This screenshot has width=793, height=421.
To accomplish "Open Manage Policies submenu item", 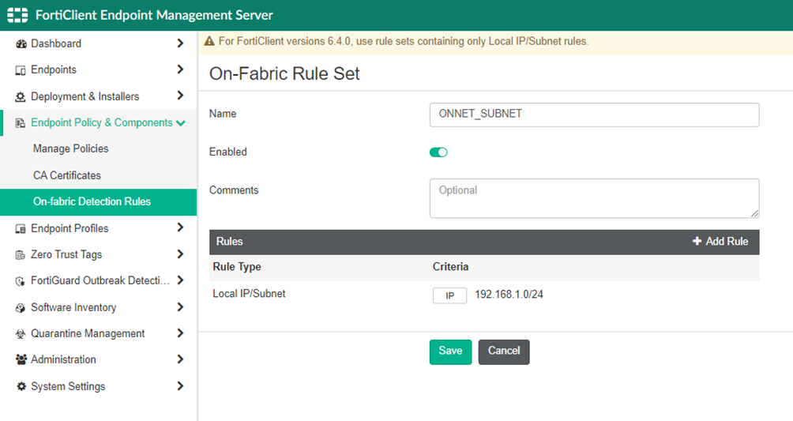I will [71, 148].
